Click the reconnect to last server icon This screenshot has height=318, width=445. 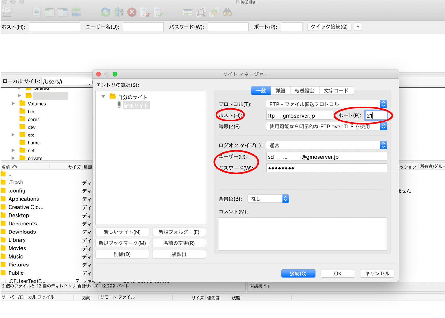[x=158, y=12]
